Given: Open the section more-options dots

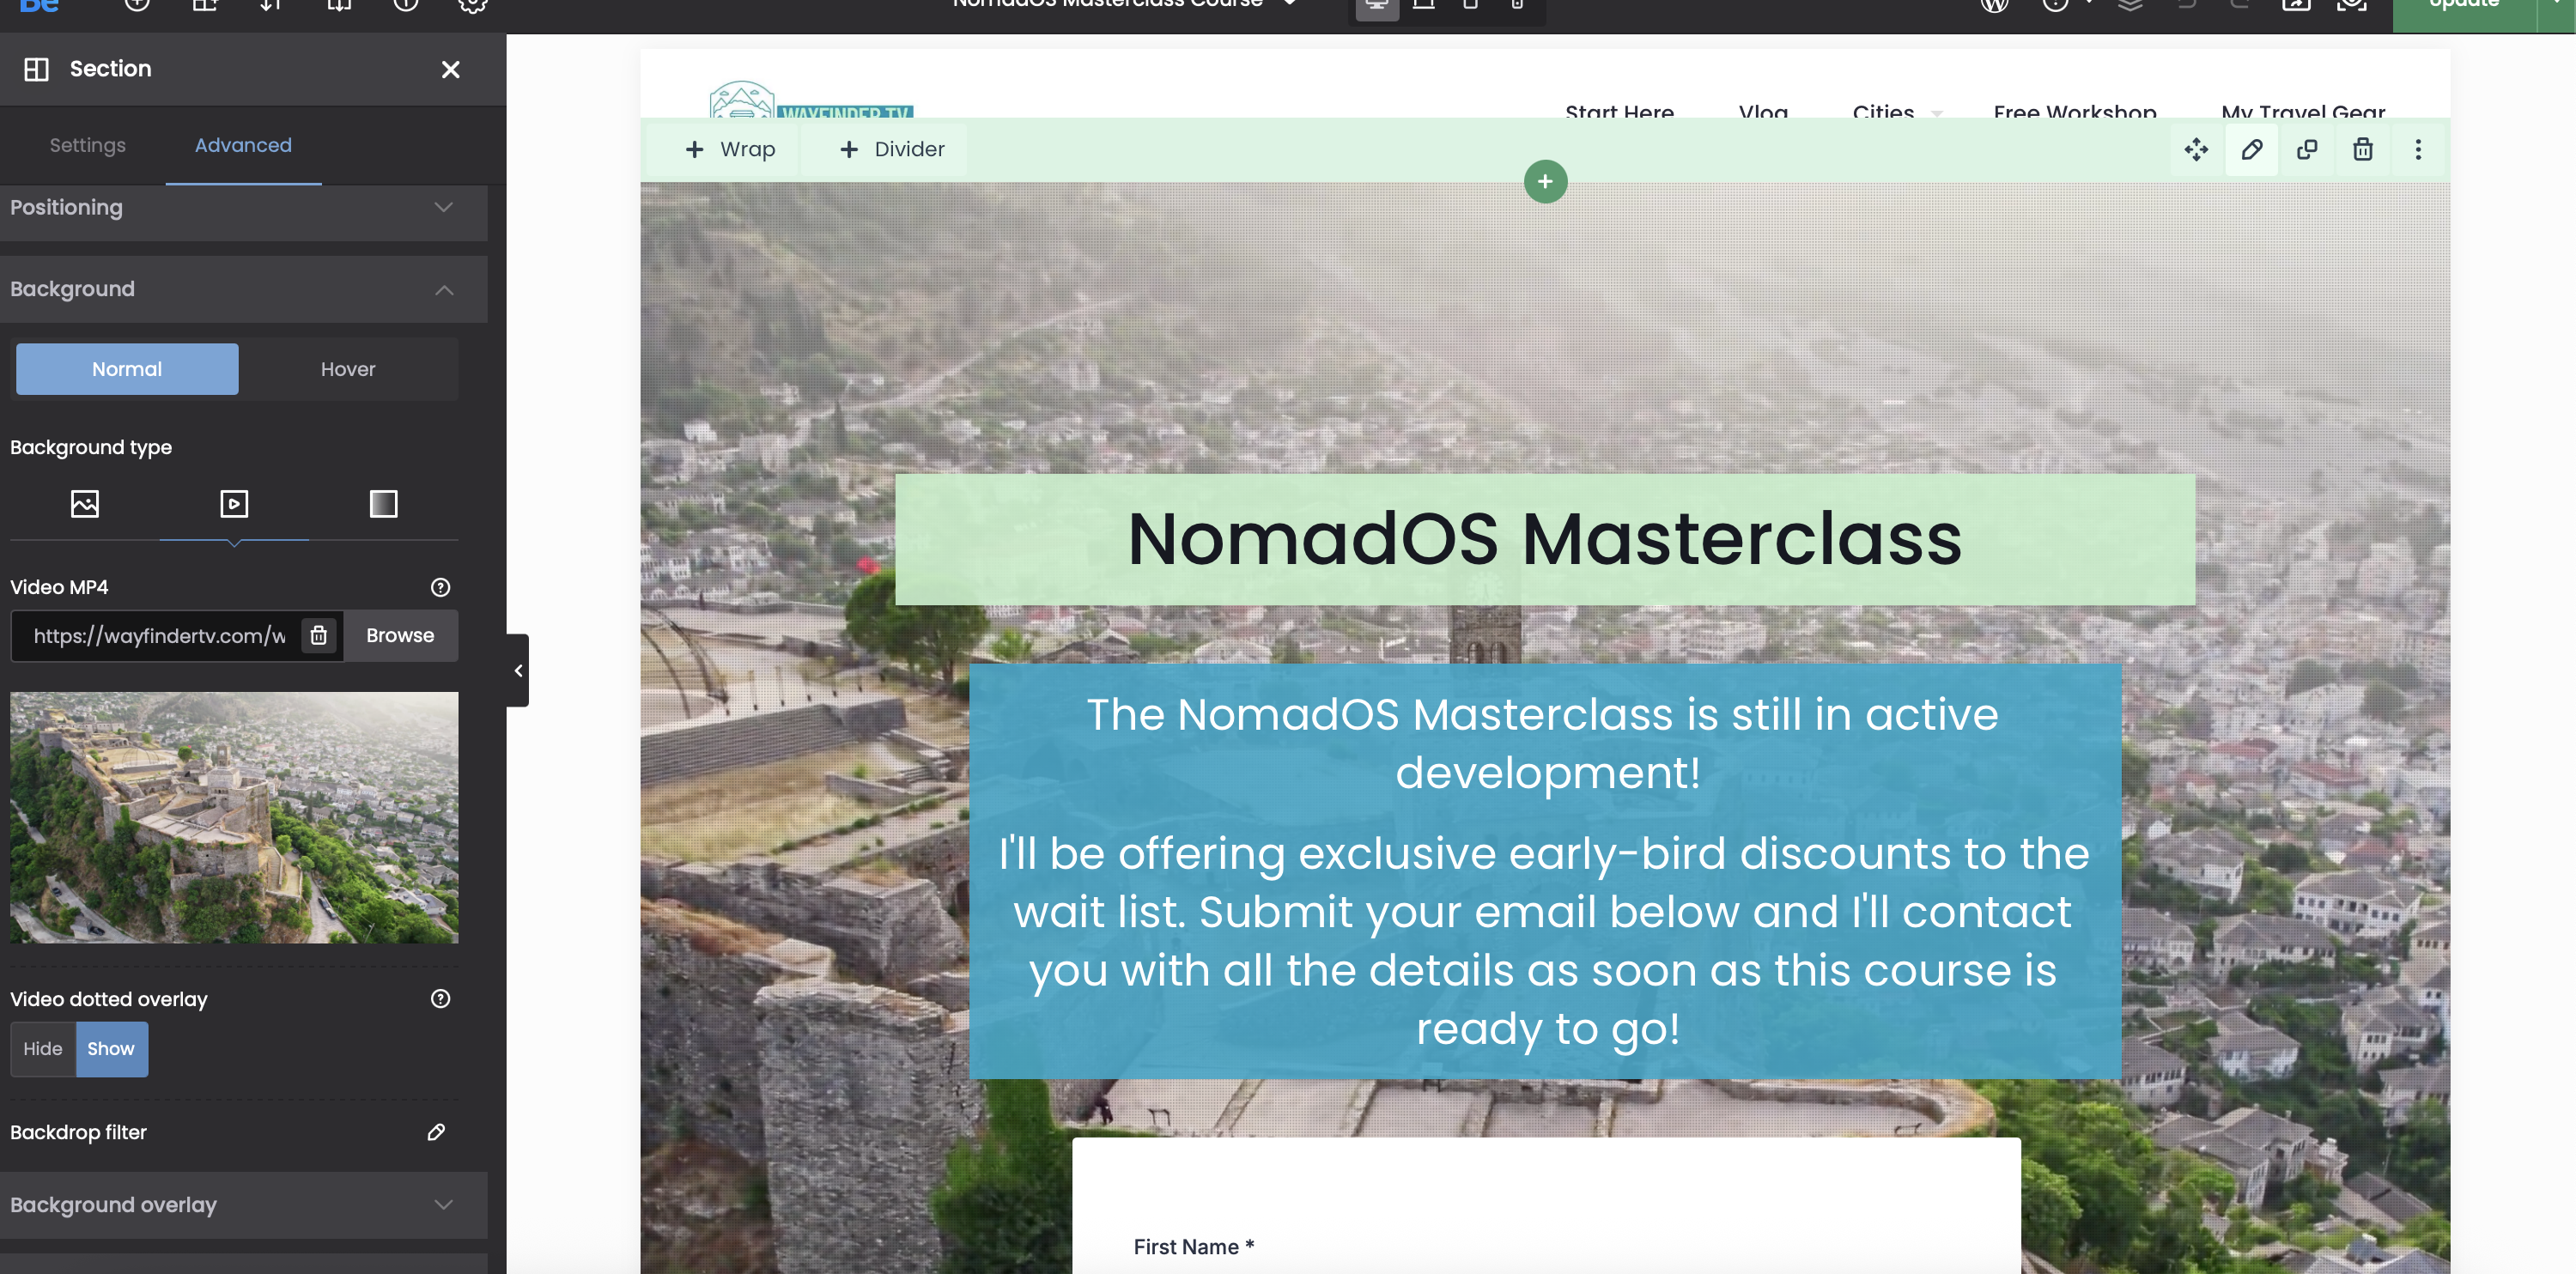Looking at the screenshot, I should pos(2418,150).
